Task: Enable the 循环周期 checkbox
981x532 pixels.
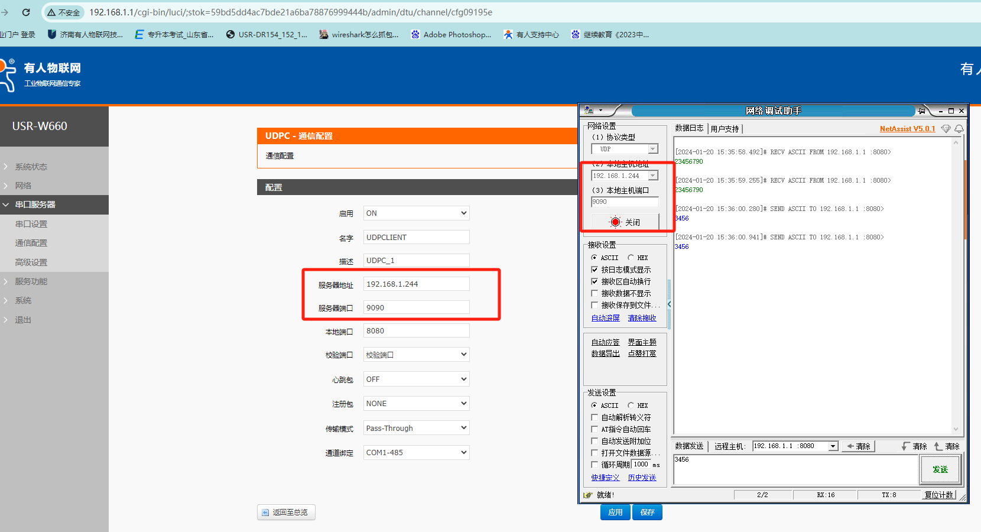Action: [x=595, y=465]
